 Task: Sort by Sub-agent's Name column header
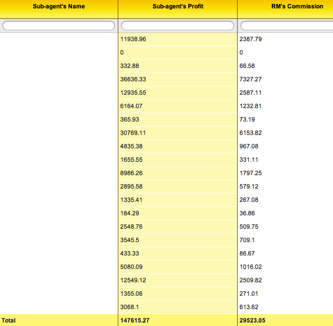pos(59,7)
